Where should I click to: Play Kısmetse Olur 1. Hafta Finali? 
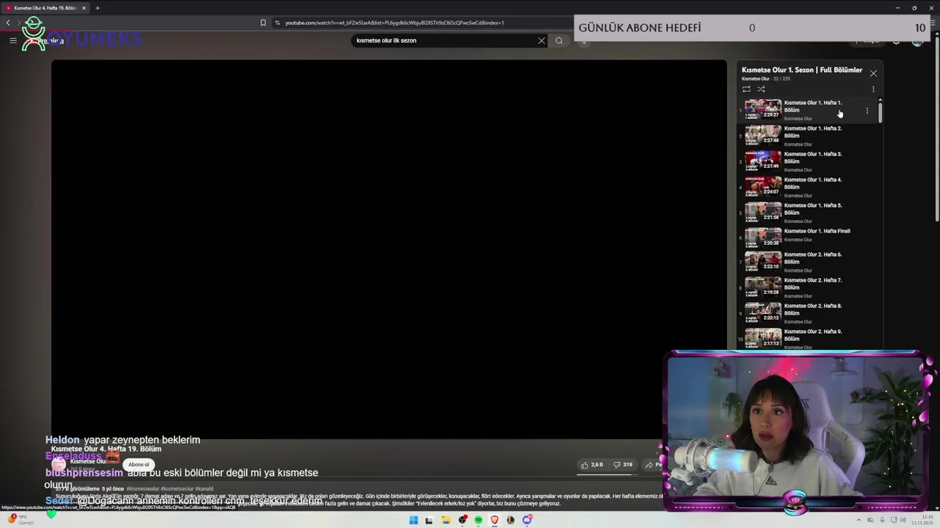pos(817,231)
